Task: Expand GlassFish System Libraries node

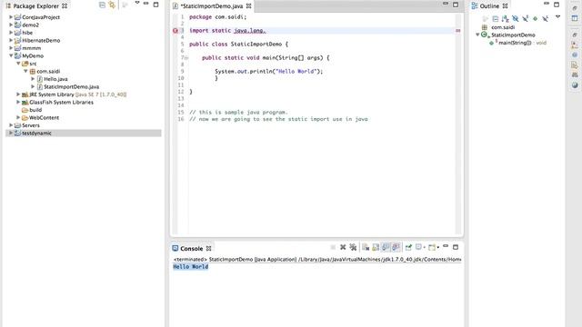Action: (18, 102)
